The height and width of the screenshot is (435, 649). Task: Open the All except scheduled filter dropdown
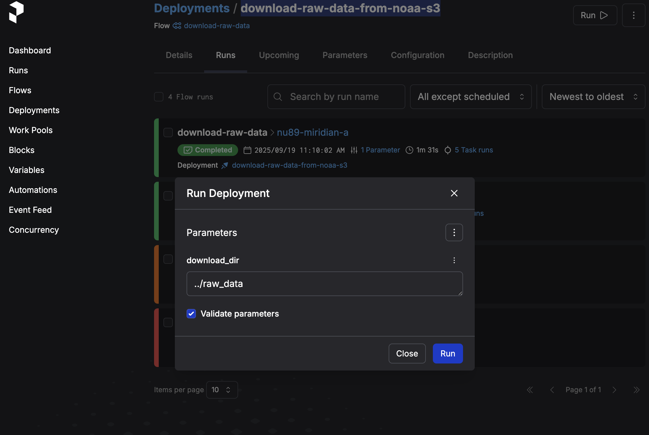[471, 97]
